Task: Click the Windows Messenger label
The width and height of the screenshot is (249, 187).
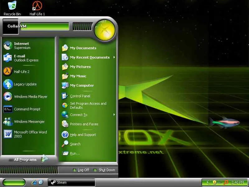Action: (x=29, y=122)
